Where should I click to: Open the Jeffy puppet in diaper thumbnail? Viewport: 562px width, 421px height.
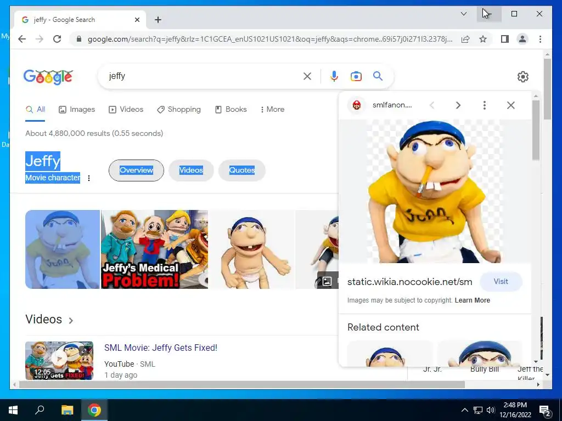point(251,249)
